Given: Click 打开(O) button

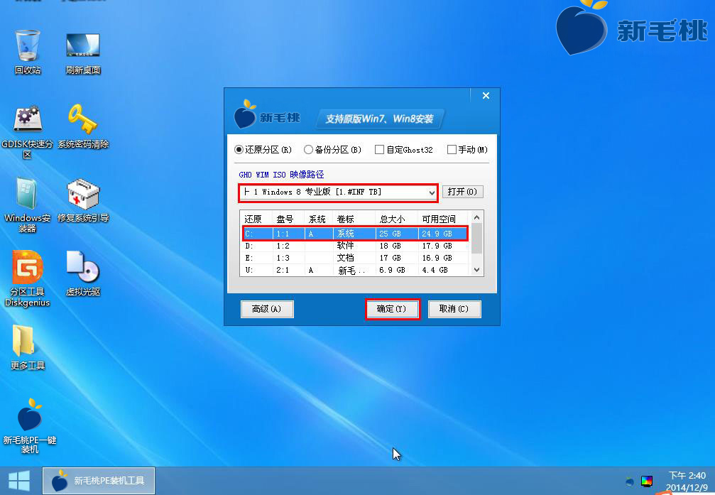Looking at the screenshot, I should 462,192.
